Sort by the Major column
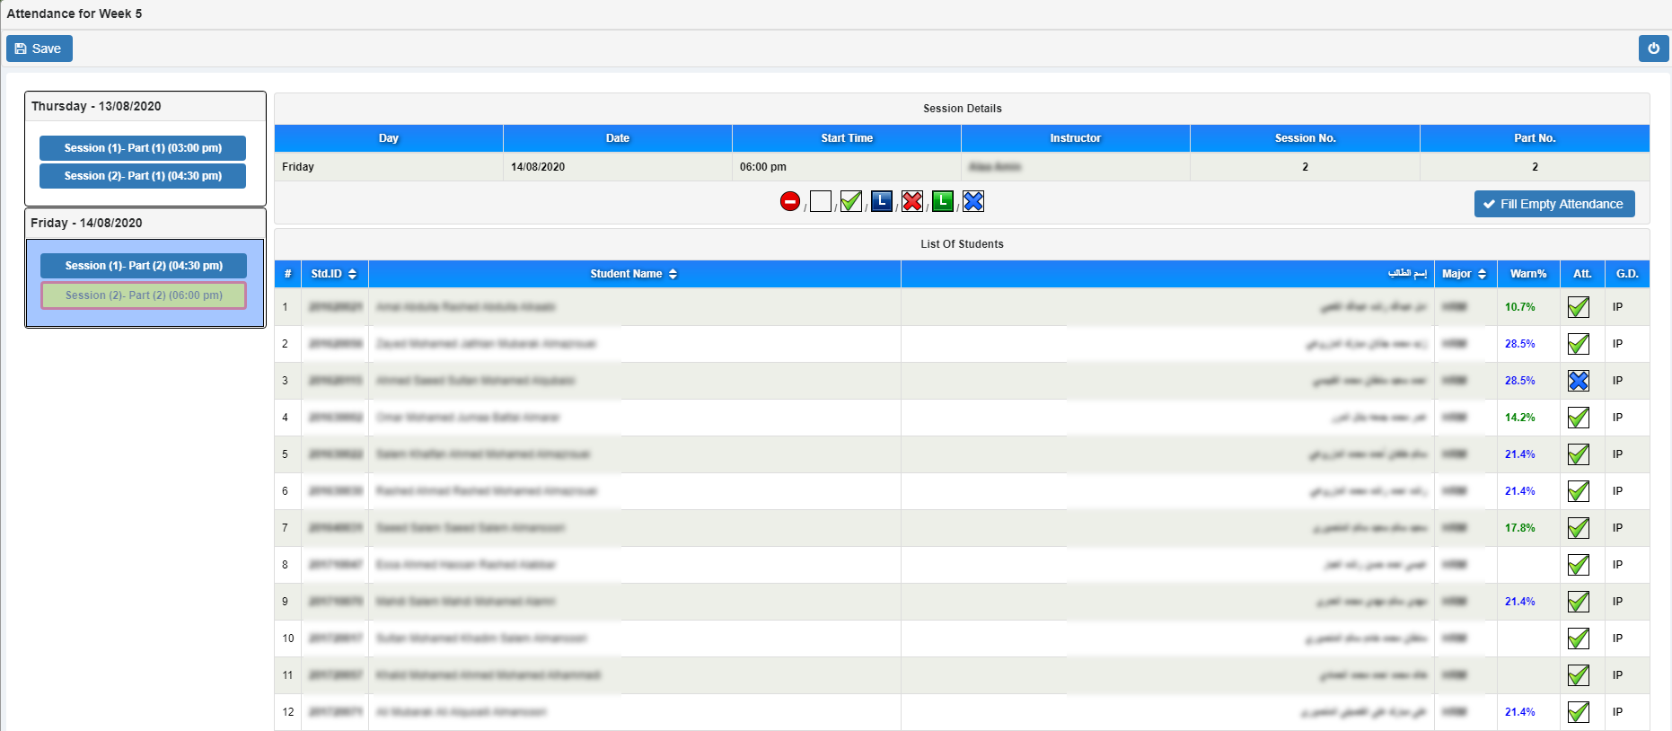The image size is (1672, 731). coord(1482,274)
